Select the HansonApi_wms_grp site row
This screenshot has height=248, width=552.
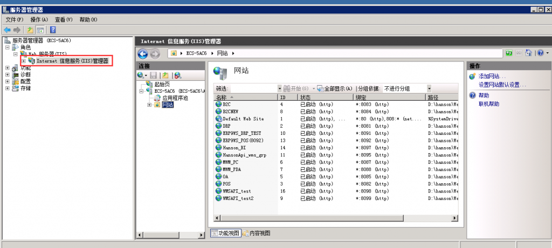coord(336,155)
